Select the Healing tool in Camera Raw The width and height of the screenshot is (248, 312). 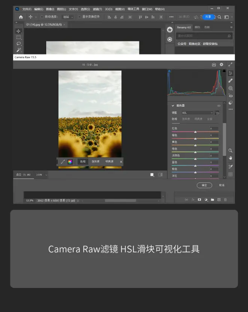(x=230, y=80)
